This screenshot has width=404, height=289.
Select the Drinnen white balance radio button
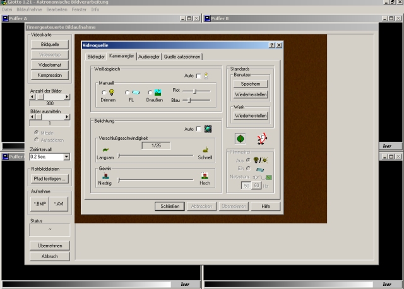click(104, 93)
